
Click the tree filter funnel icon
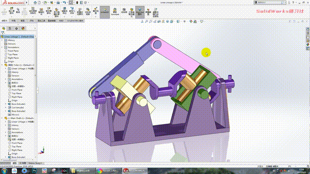[2, 33]
